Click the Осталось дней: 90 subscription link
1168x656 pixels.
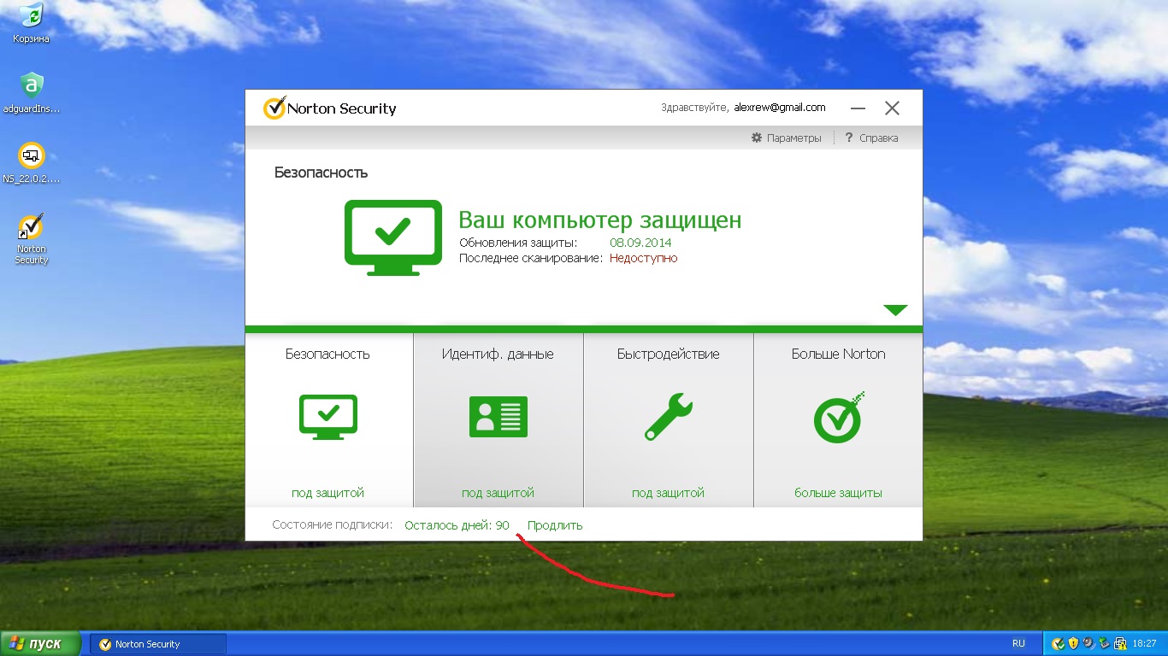coord(457,525)
